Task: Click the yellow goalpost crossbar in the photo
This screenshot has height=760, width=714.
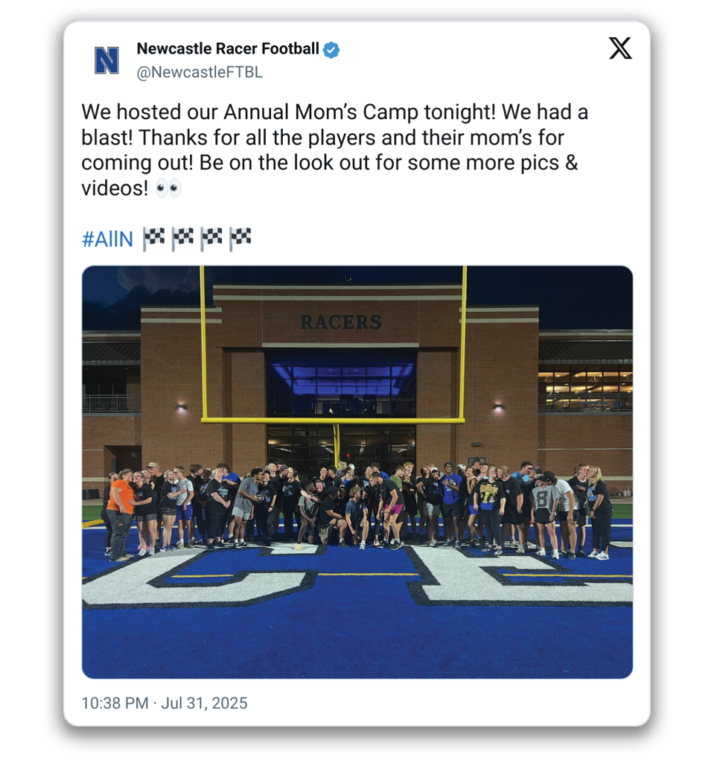Action: pos(333,421)
